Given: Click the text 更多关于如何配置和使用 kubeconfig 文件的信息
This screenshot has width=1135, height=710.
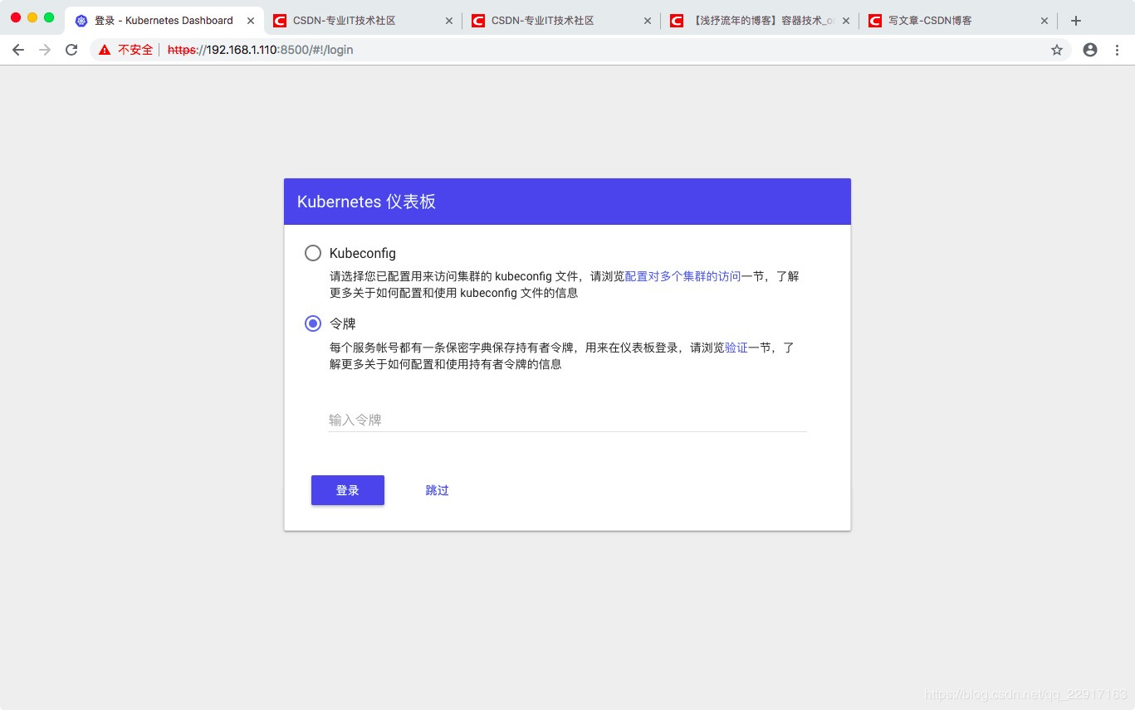Looking at the screenshot, I should [454, 293].
